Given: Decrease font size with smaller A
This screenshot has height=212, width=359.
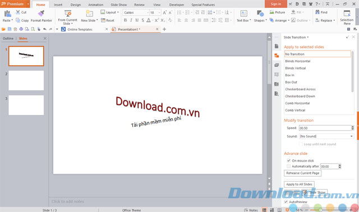Looking at the screenshot, I should [x=170, y=12].
